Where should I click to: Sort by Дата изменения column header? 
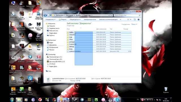click(x=101, y=29)
